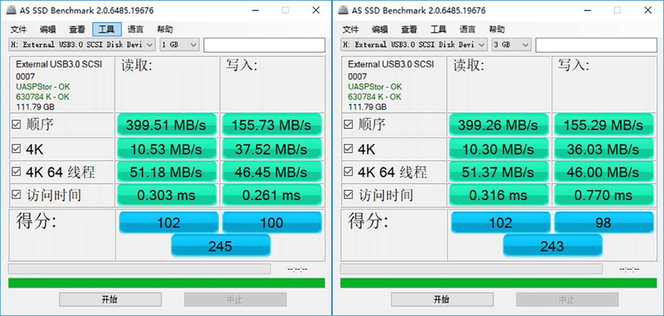This screenshot has height=316, width=664.
Task: Toggle 4K checkbox in right window
Action: click(348, 149)
